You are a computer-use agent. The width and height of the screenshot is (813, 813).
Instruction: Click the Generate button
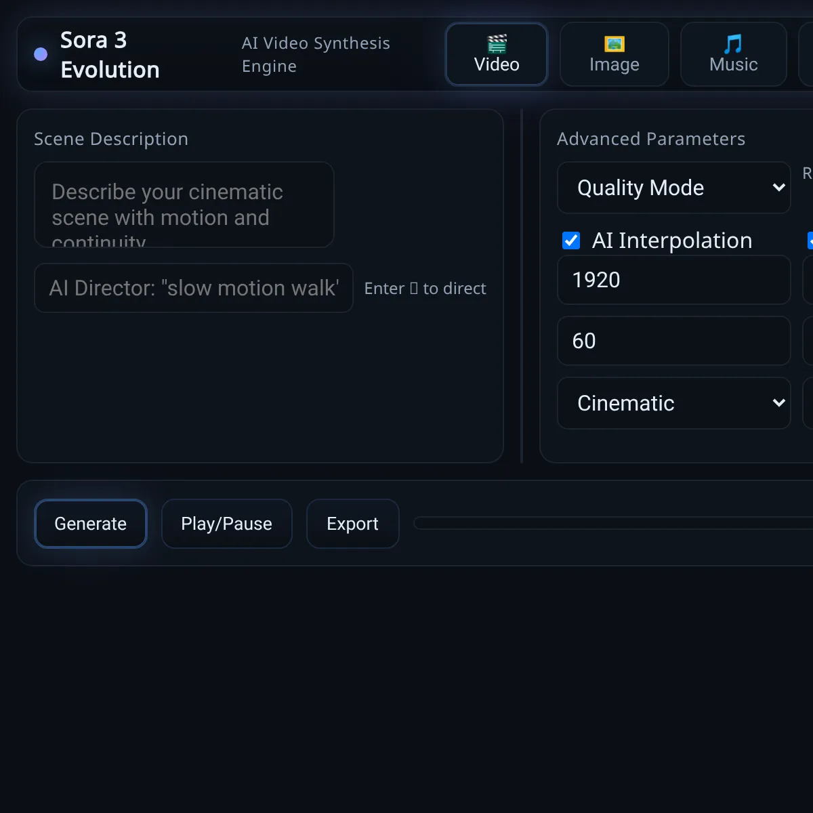pos(91,524)
